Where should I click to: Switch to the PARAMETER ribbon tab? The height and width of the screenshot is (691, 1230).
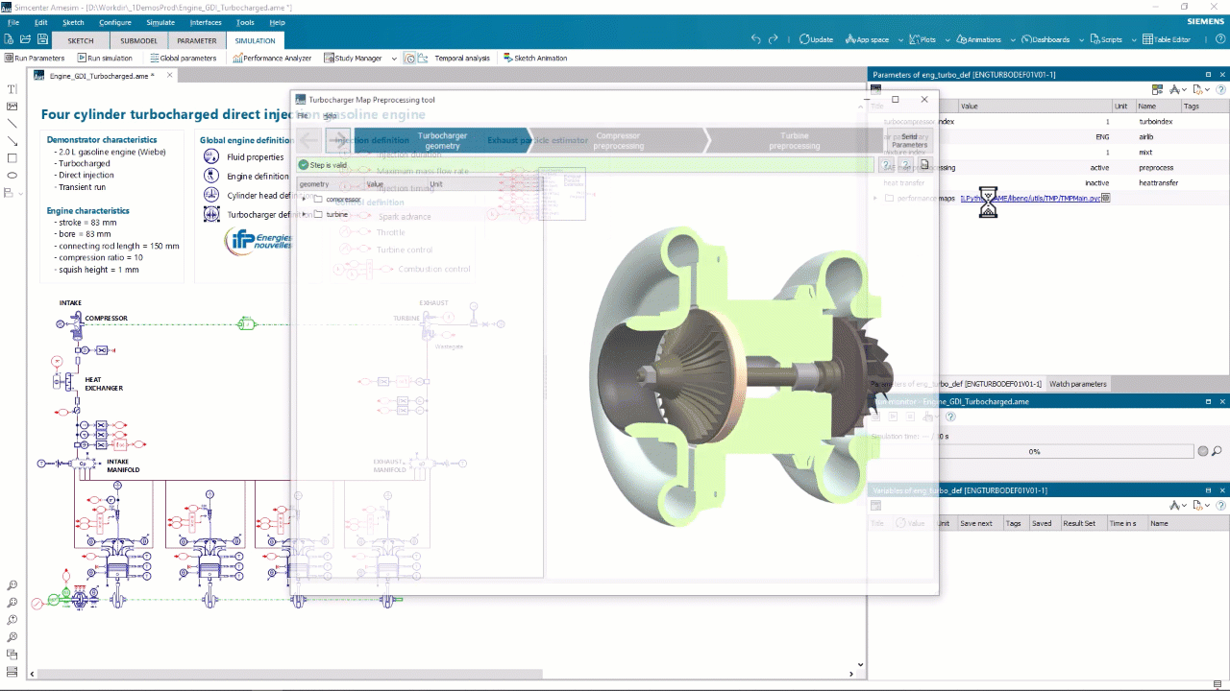click(196, 40)
